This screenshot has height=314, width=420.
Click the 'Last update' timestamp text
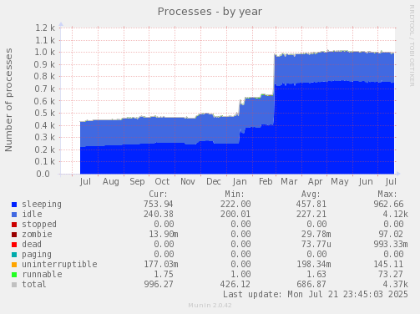tap(316, 295)
